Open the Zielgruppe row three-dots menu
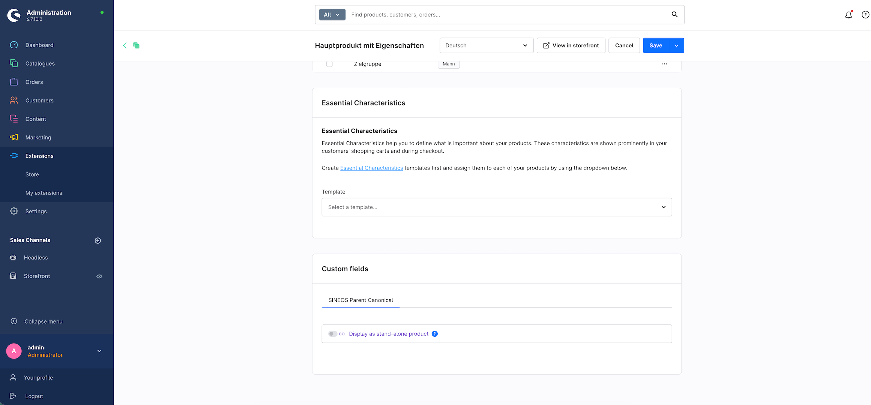The image size is (871, 405). tap(664, 64)
